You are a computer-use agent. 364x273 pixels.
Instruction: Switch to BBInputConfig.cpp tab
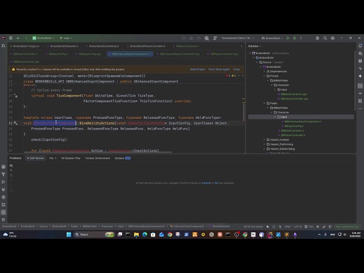pos(89,54)
